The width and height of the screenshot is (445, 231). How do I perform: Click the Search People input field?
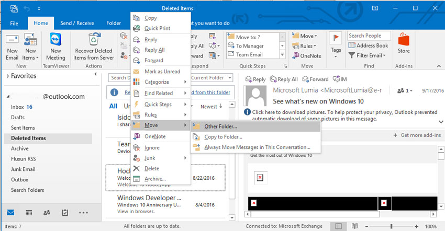point(369,36)
